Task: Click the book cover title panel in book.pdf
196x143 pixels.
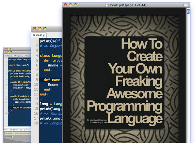Action: [x=124, y=83]
